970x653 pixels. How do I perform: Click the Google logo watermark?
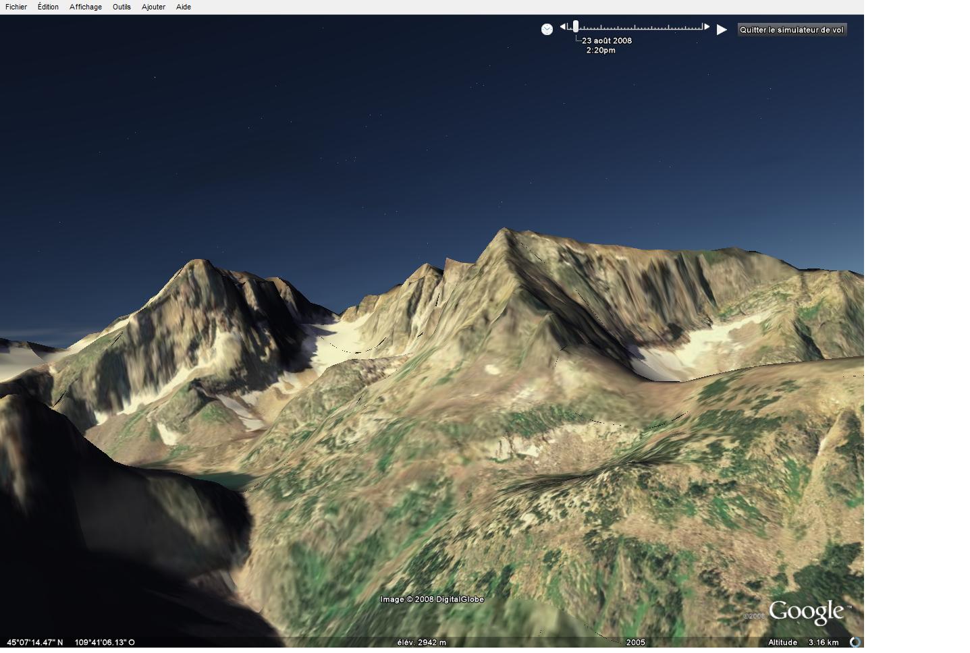tap(806, 612)
